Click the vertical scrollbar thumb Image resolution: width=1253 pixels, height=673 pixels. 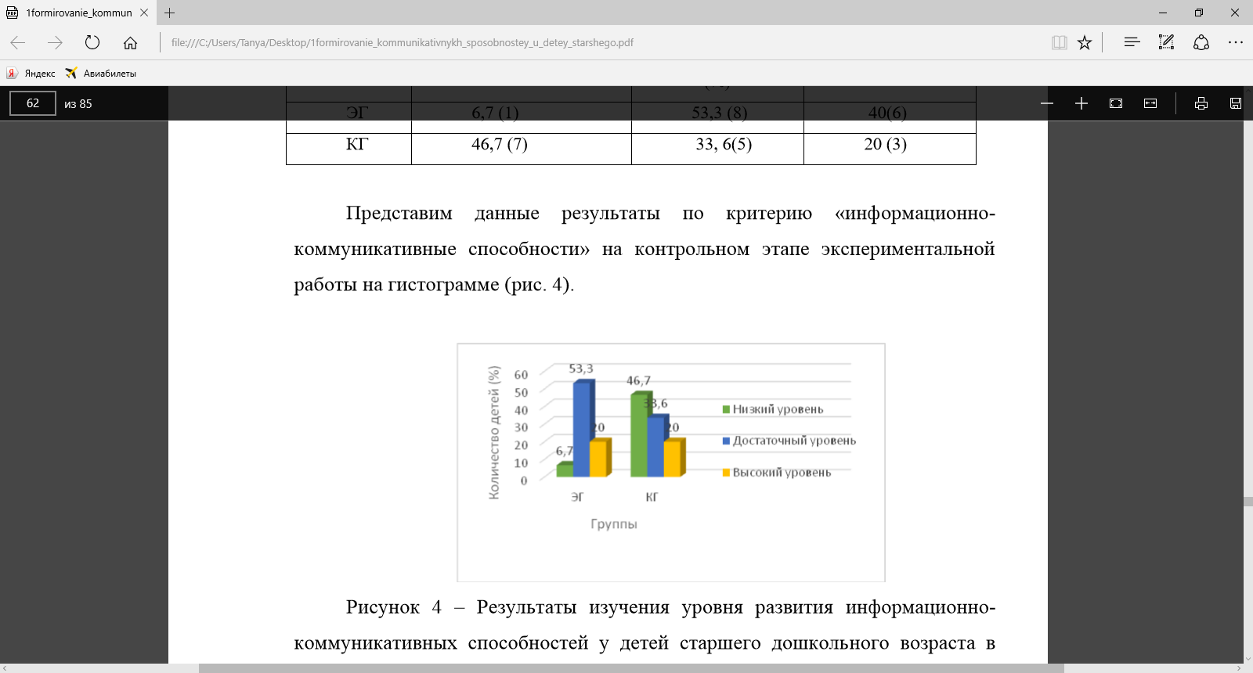[x=1248, y=501]
